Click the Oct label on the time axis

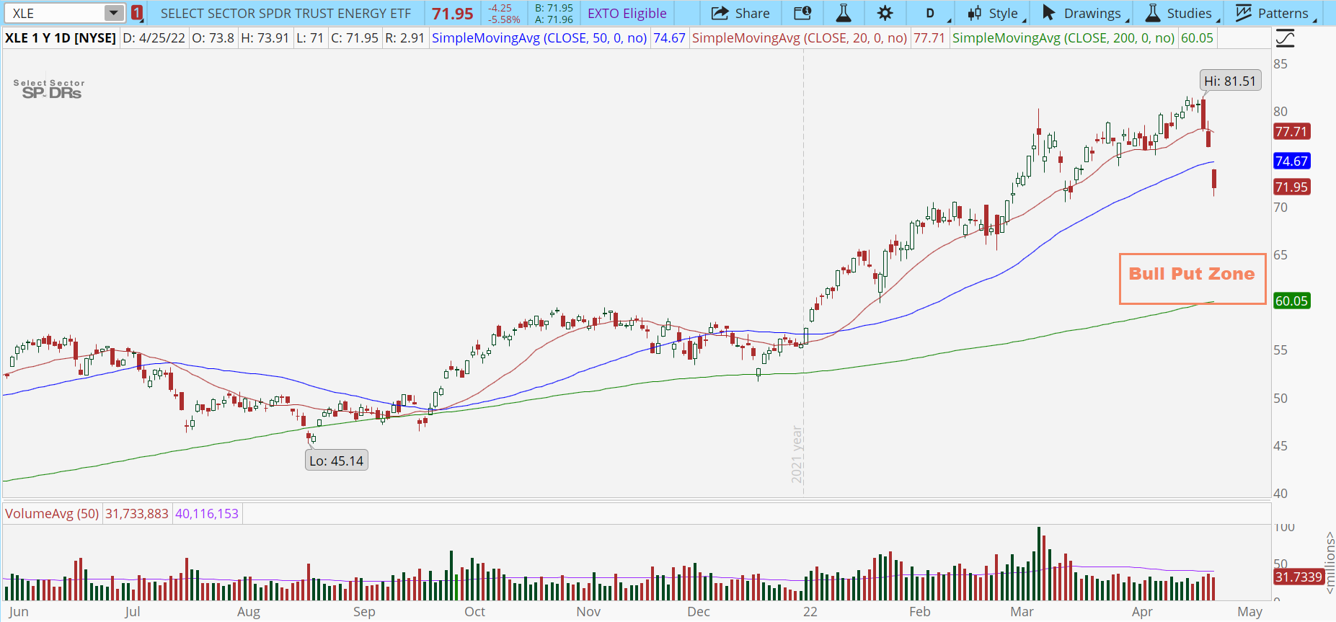click(x=474, y=612)
